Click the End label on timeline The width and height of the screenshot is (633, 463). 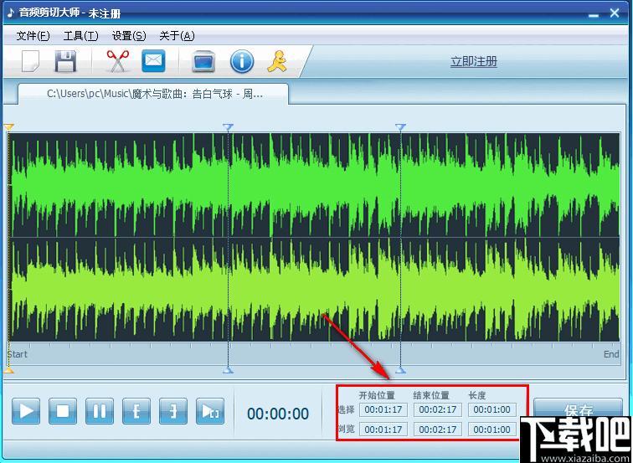click(x=611, y=354)
